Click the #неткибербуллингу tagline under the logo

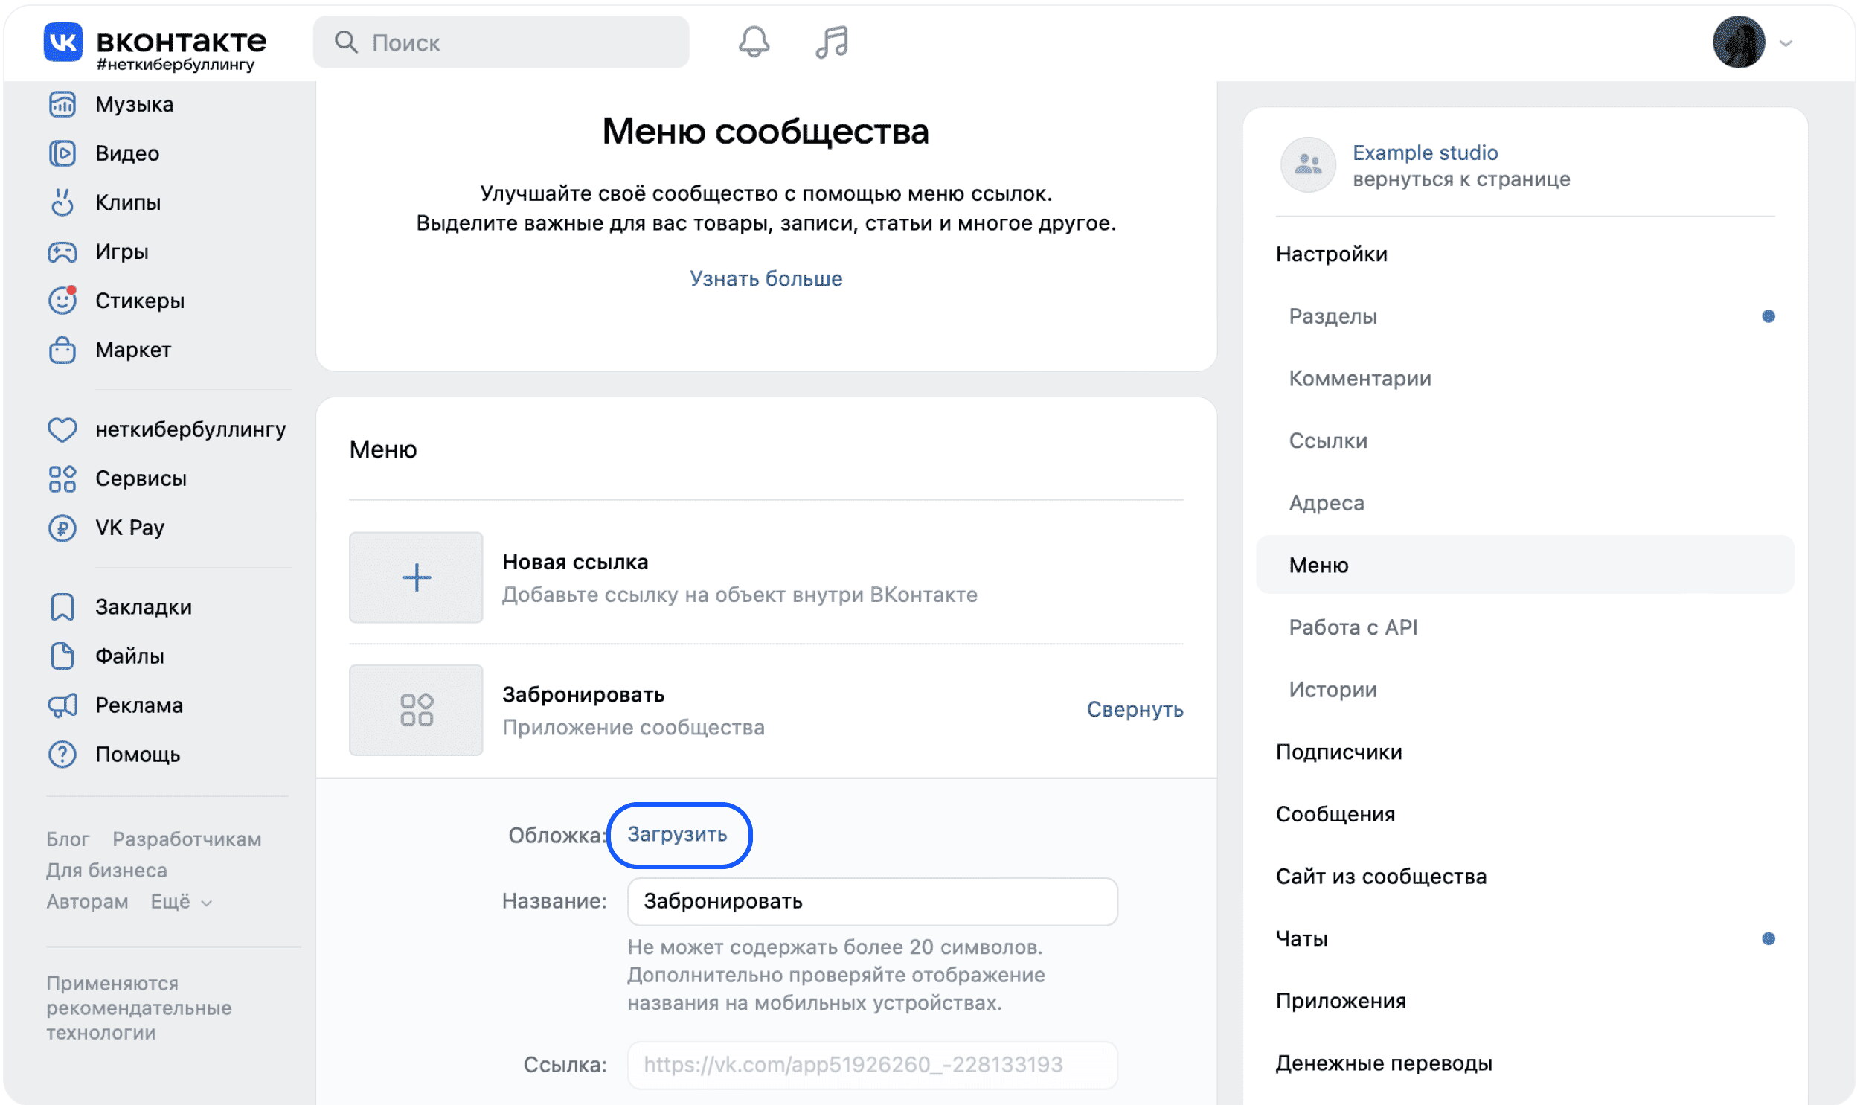pos(176,65)
